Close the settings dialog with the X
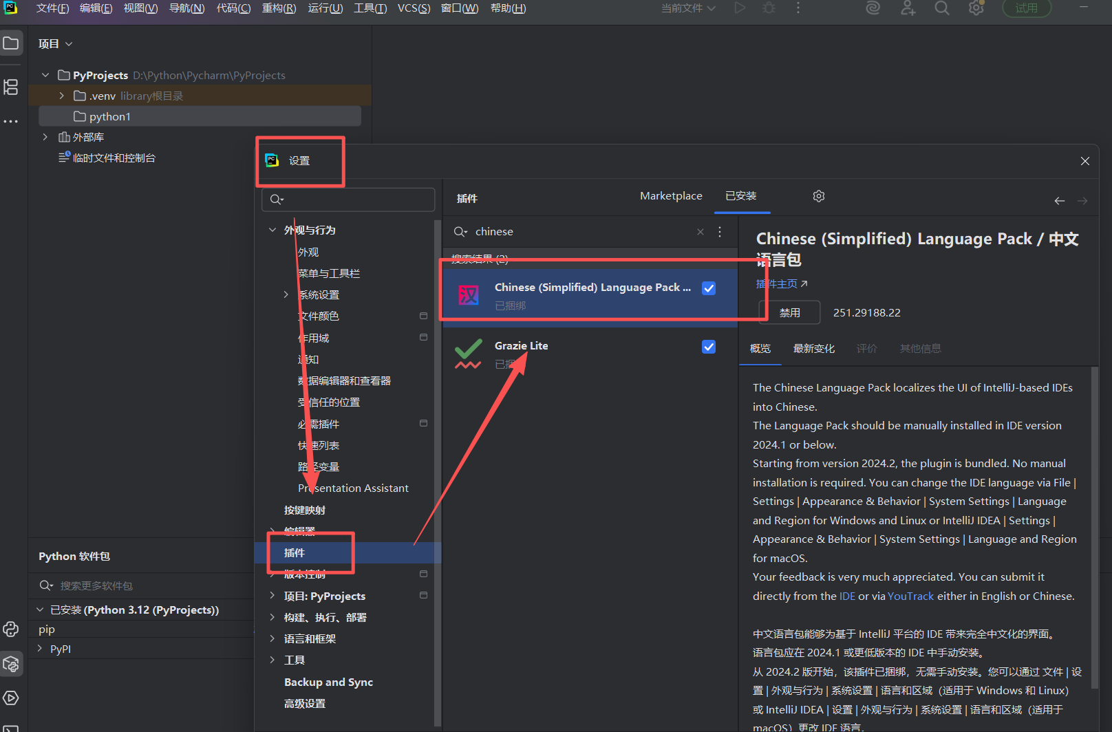Screen dimensions: 1112x732 [1085, 161]
